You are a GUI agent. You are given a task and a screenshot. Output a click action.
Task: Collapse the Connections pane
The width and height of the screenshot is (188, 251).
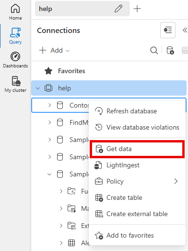(185, 30)
